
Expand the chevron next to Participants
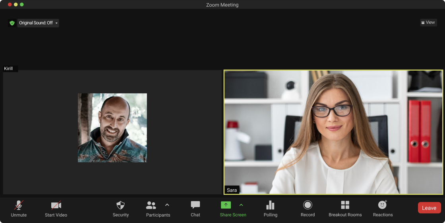(167, 205)
